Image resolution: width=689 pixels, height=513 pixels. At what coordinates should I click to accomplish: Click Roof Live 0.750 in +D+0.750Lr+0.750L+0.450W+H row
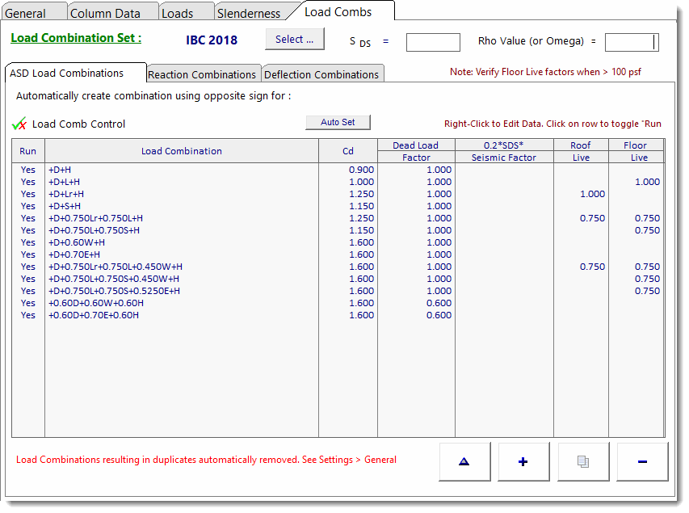(x=592, y=267)
